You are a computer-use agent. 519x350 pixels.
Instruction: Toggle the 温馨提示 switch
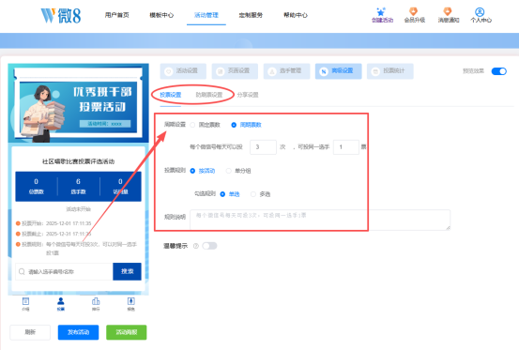(209, 246)
